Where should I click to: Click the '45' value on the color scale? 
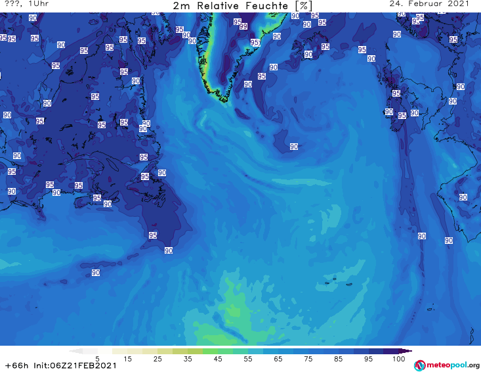coord(218,359)
